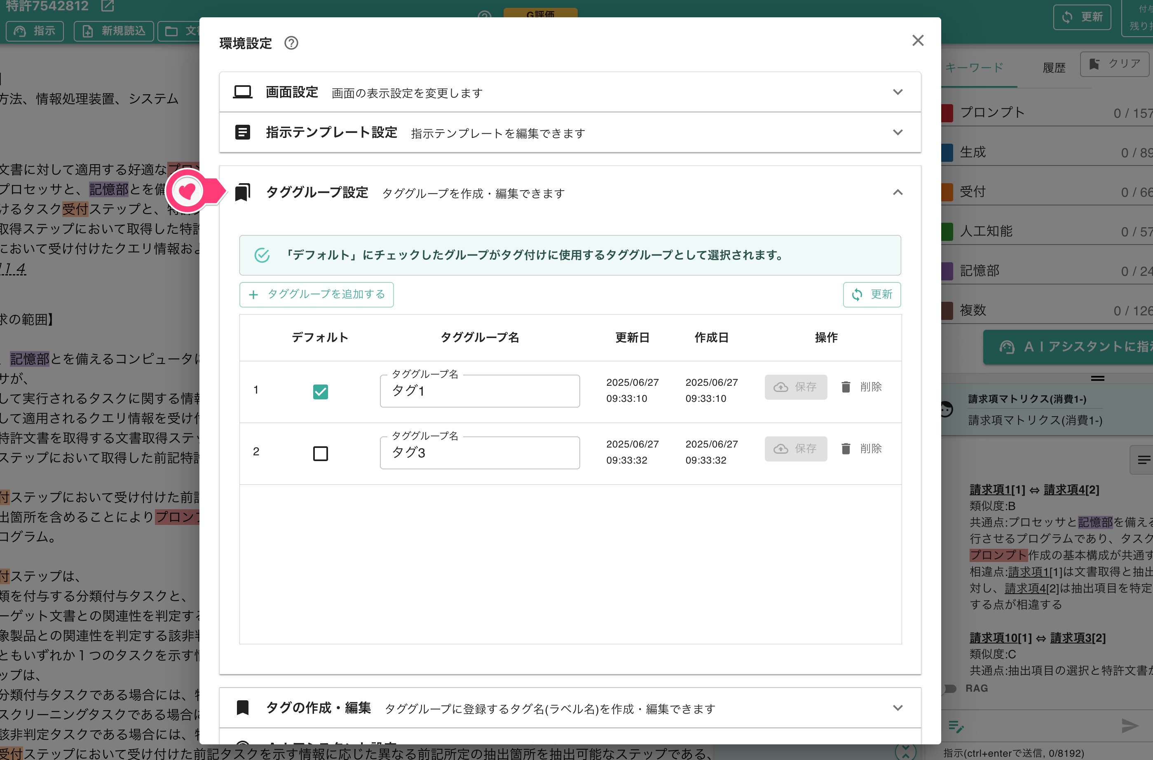The height and width of the screenshot is (760, 1153).
Task: Click the cloud upload icon in タグ3 row
Action: [780, 448]
